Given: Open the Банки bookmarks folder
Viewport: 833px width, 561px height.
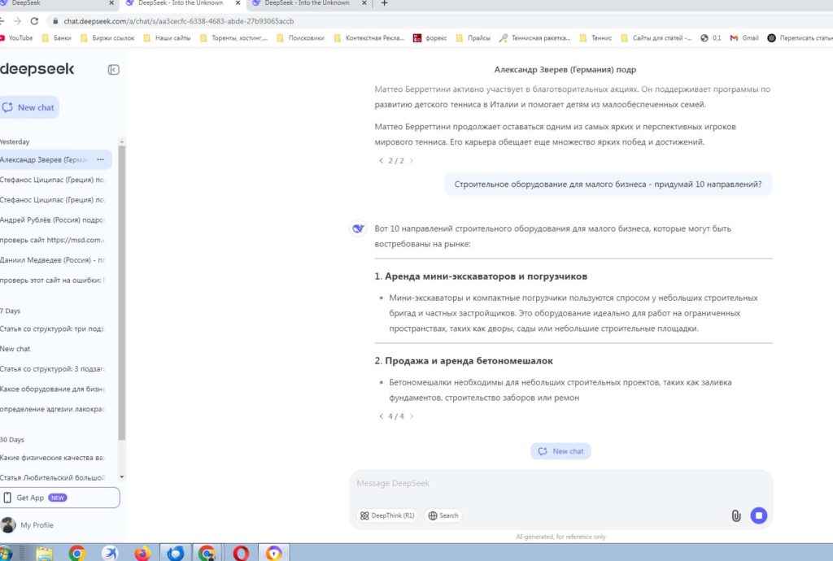Looking at the screenshot, I should pyautogui.click(x=57, y=38).
